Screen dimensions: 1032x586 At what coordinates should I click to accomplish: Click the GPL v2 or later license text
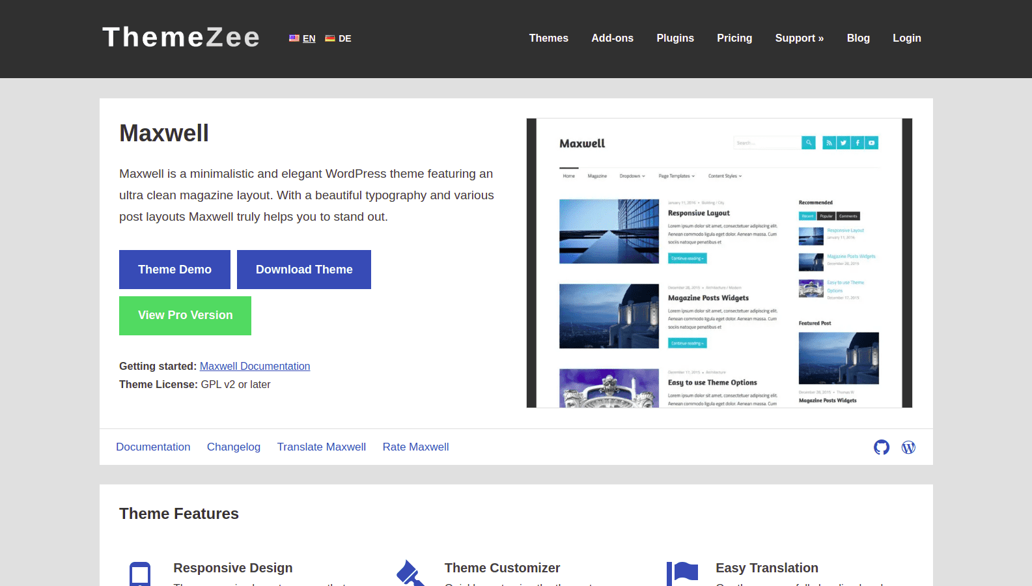236,385
